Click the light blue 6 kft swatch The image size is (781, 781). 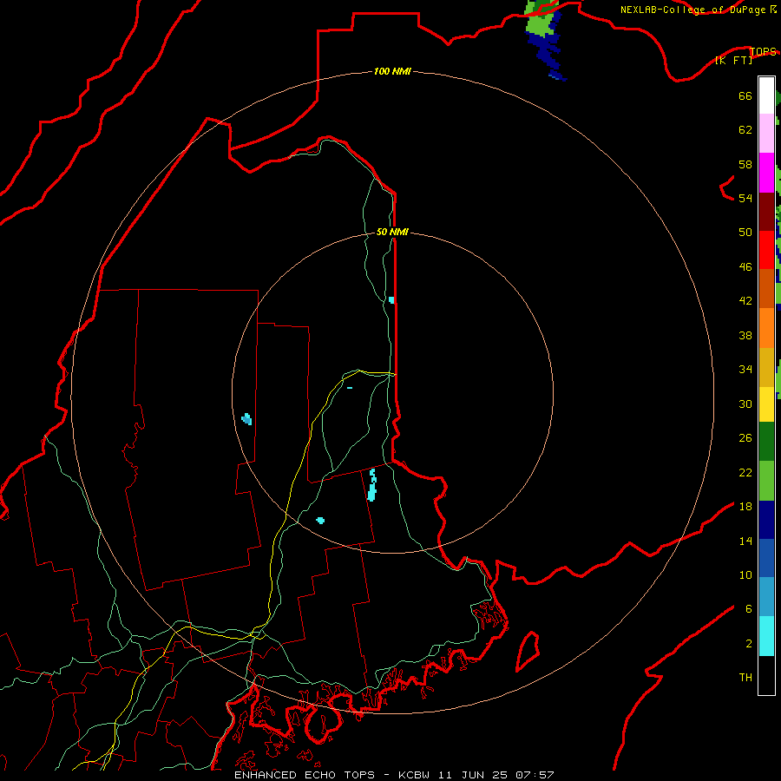point(766,597)
